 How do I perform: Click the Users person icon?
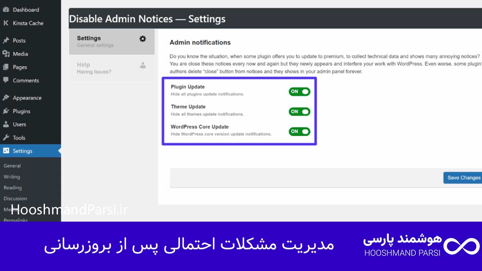(x=6, y=124)
